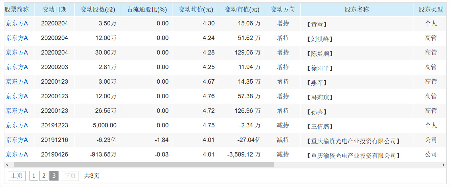Click 变动方向 column header
The width and height of the screenshot is (450, 187).
coord(283,9)
